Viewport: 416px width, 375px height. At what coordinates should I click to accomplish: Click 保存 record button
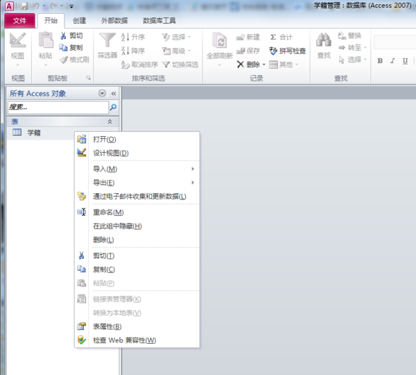[248, 51]
